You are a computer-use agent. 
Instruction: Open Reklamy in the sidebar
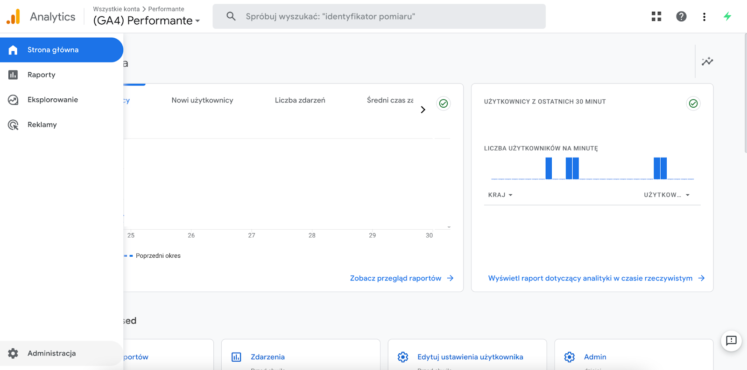pos(62,125)
